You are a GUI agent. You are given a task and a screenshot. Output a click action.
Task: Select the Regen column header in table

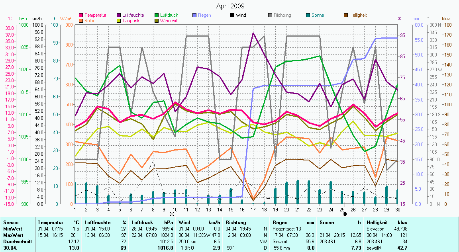(279, 223)
